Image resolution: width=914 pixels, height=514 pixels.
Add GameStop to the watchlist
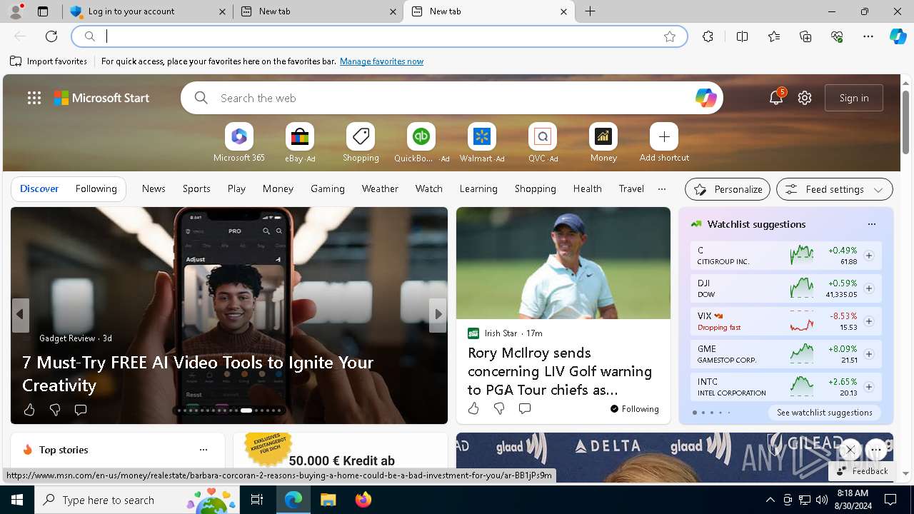point(869,354)
